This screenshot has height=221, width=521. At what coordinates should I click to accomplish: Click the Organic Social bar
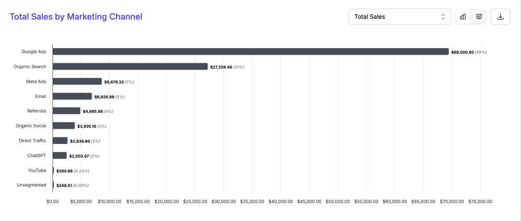pyautogui.click(x=64, y=126)
